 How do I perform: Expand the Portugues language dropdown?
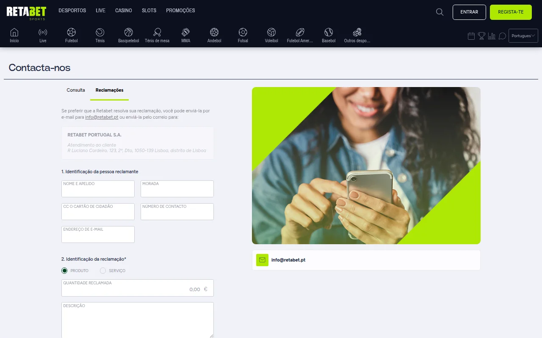[523, 36]
